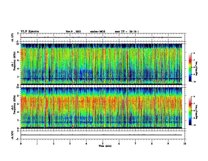Click the ch.2 'Frequency (kHz)' axis label
The image size is (208, 161).
pyautogui.click(x=14, y=105)
